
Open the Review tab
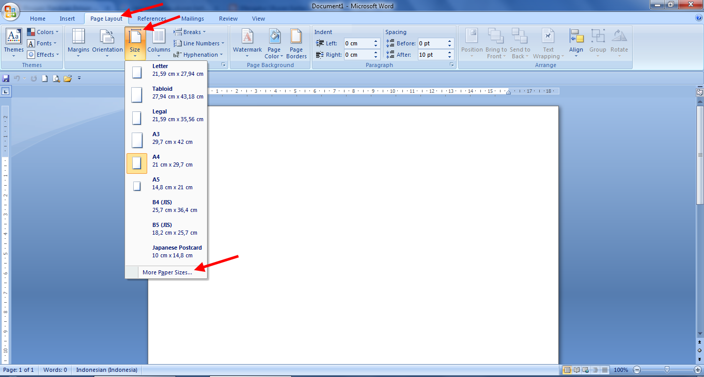pos(228,19)
